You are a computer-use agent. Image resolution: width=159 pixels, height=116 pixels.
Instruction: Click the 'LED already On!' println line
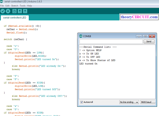coord(39,66)
